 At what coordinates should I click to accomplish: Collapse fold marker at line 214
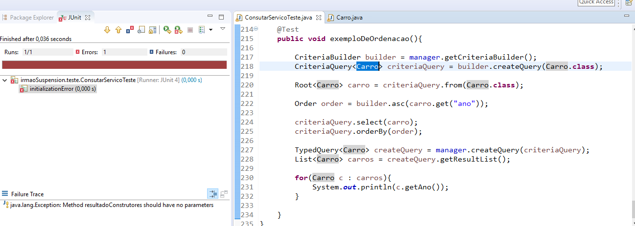click(256, 29)
